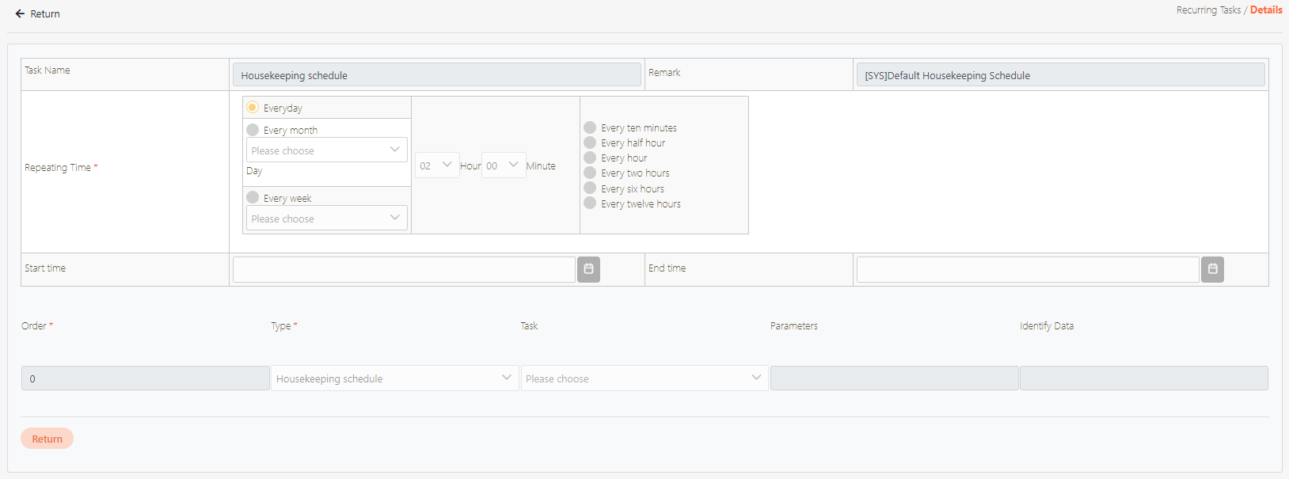
Task: Pick the Every twelve hours option
Action: pyautogui.click(x=590, y=203)
